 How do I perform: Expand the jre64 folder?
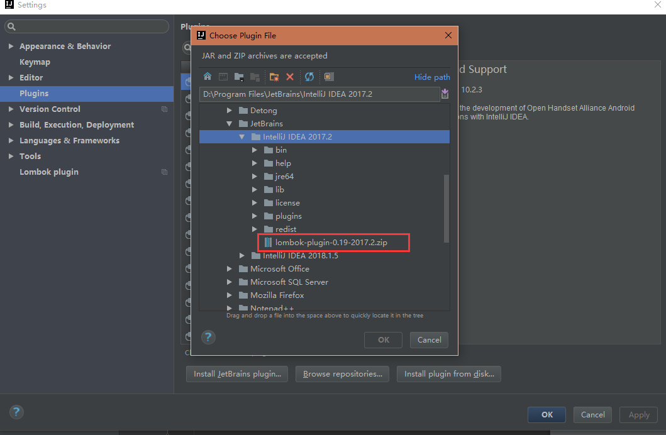tap(255, 176)
